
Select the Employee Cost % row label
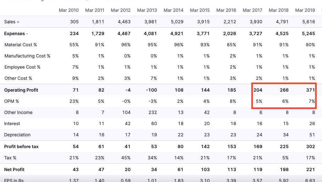(x=22, y=67)
